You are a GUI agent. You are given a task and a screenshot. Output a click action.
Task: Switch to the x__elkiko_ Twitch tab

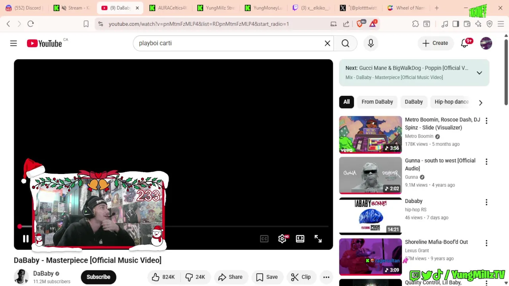click(311, 8)
